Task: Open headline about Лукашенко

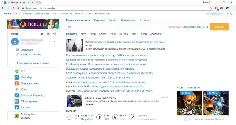Action: click(101, 69)
